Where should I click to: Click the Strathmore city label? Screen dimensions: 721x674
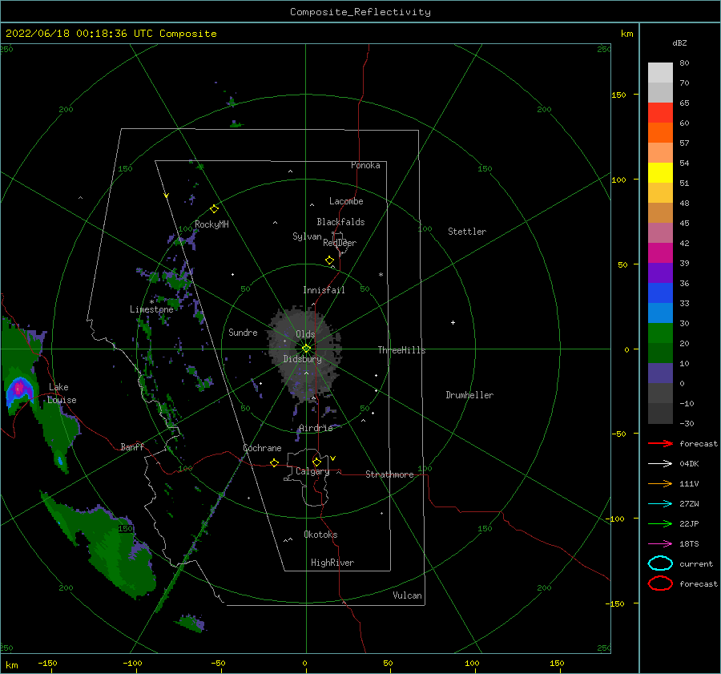[x=389, y=474]
